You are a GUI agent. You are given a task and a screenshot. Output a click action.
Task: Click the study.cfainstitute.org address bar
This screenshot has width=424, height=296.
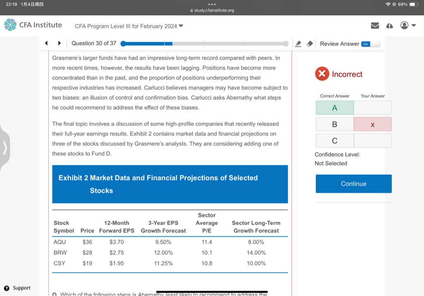(212, 10)
